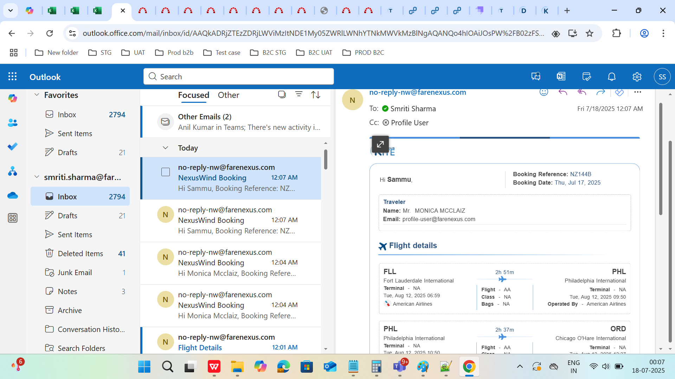675x379 pixels.
Task: Open Flight Details email at 12:01 AM
Action: click(231, 341)
